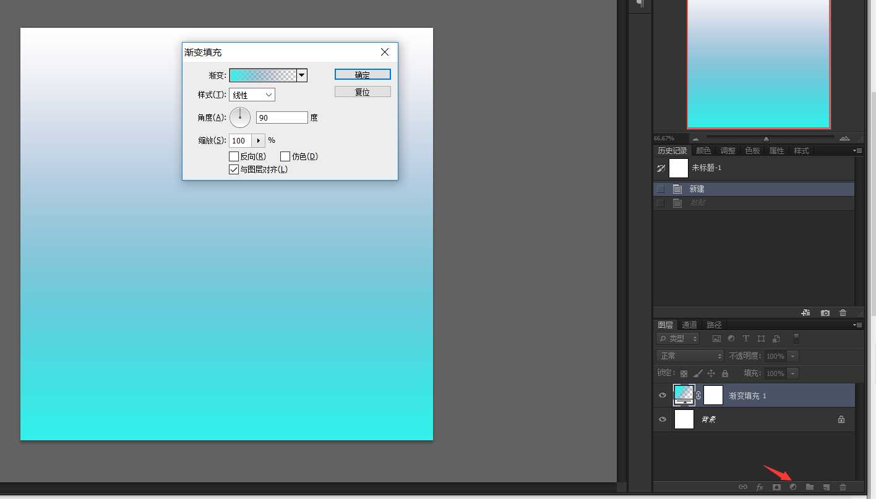Open the 缩放 scale slider arrow
876x499 pixels.
(259, 140)
